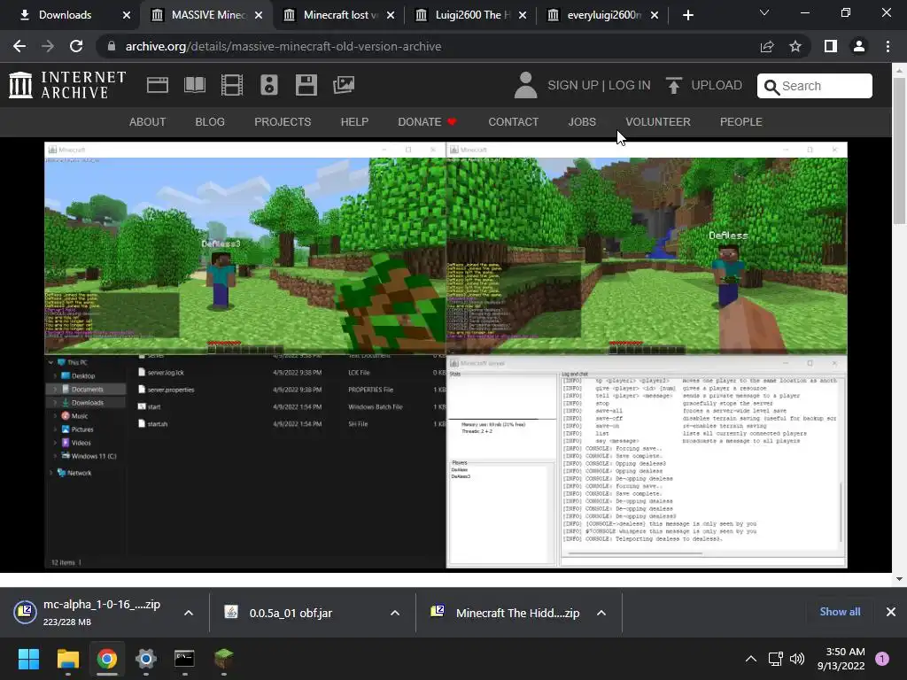Image resolution: width=907 pixels, height=680 pixels.
Task: Click the Chrome taskbar icon
Action: (x=107, y=659)
